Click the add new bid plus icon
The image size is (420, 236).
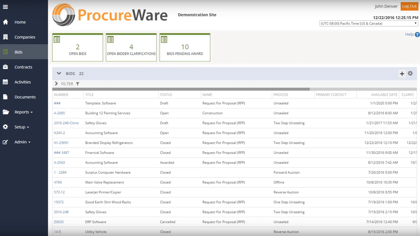click(402, 73)
